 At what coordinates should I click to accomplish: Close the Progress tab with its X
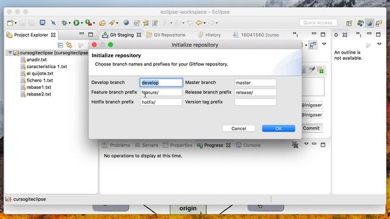pos(229,145)
